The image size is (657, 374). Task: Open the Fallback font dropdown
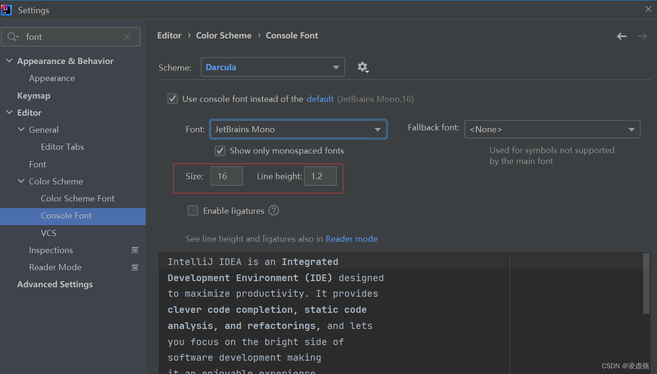point(552,129)
